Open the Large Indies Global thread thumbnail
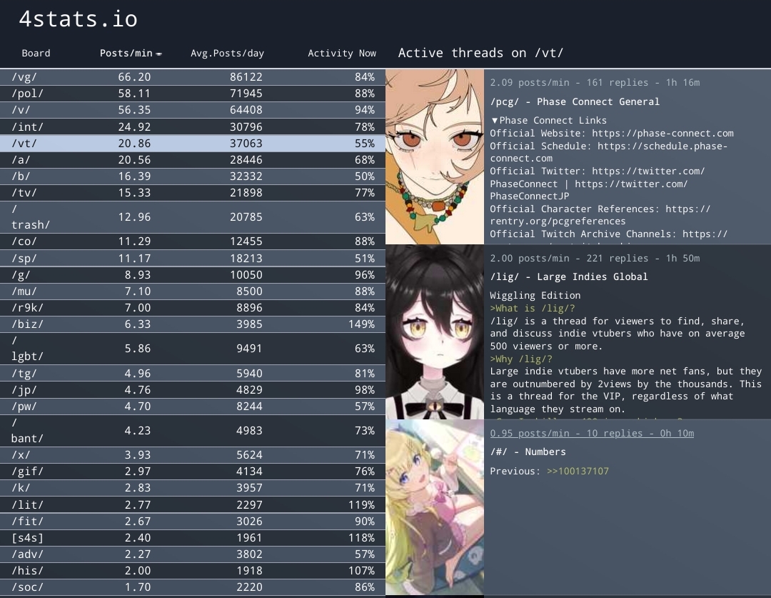Viewport: 771px width, 598px height. tap(435, 332)
